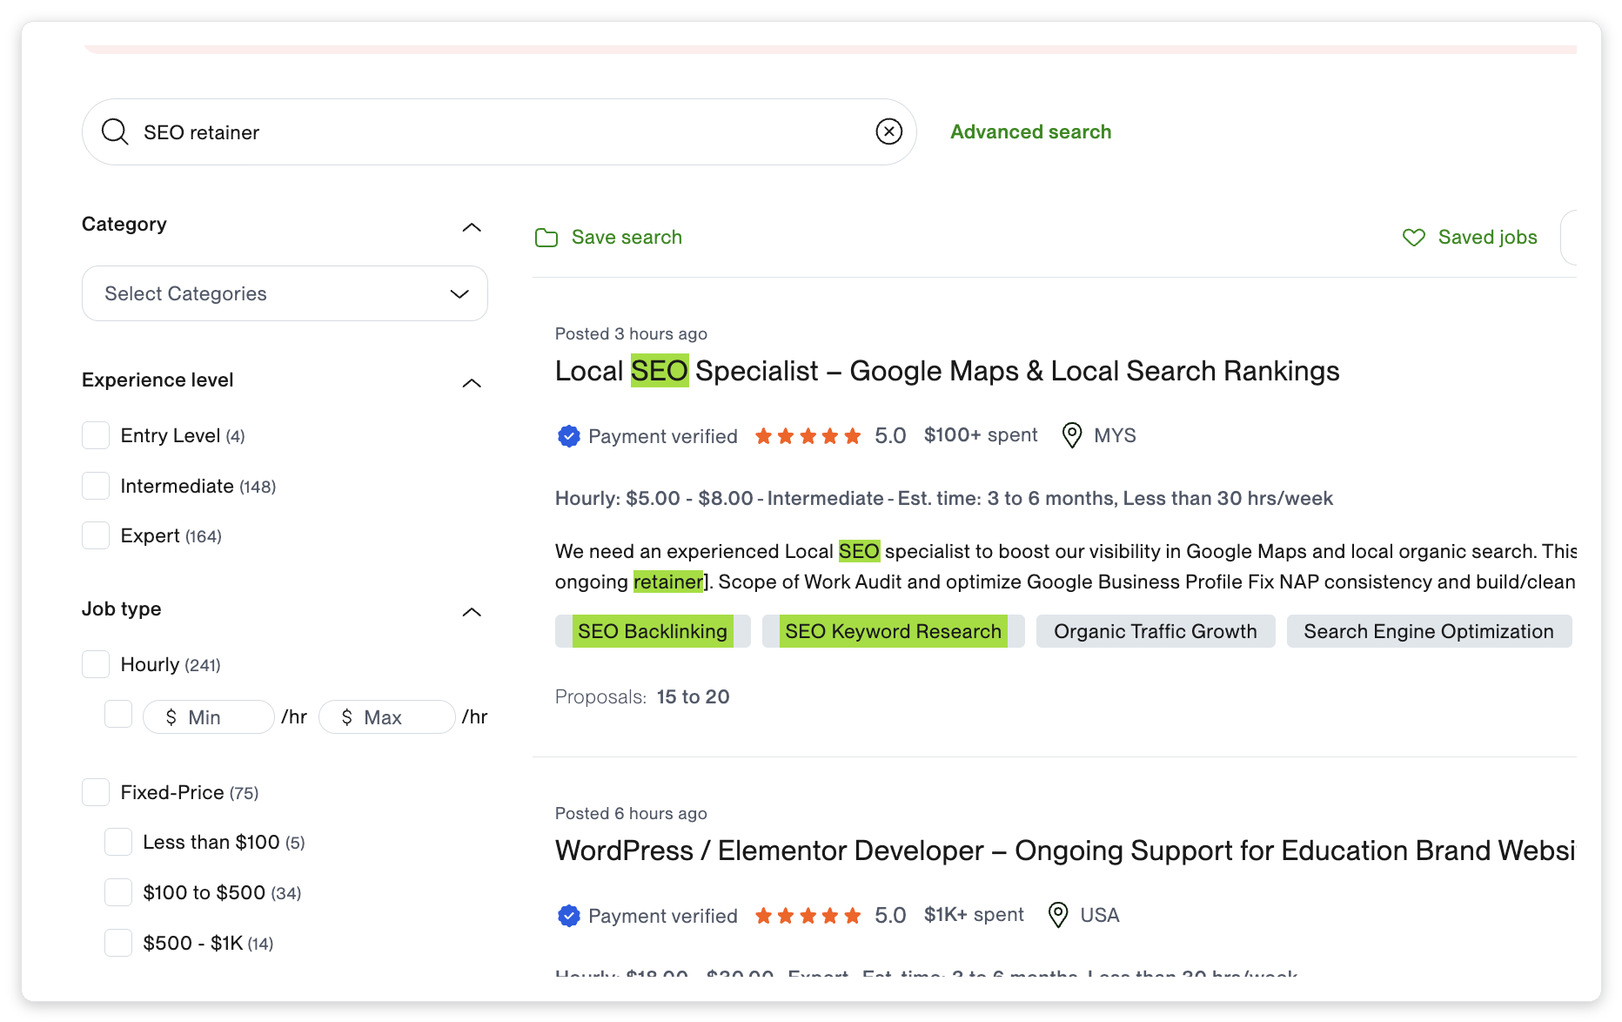Viewport: 1622px width, 1022px height.
Task: Open the Select Categories dropdown
Action: [285, 293]
